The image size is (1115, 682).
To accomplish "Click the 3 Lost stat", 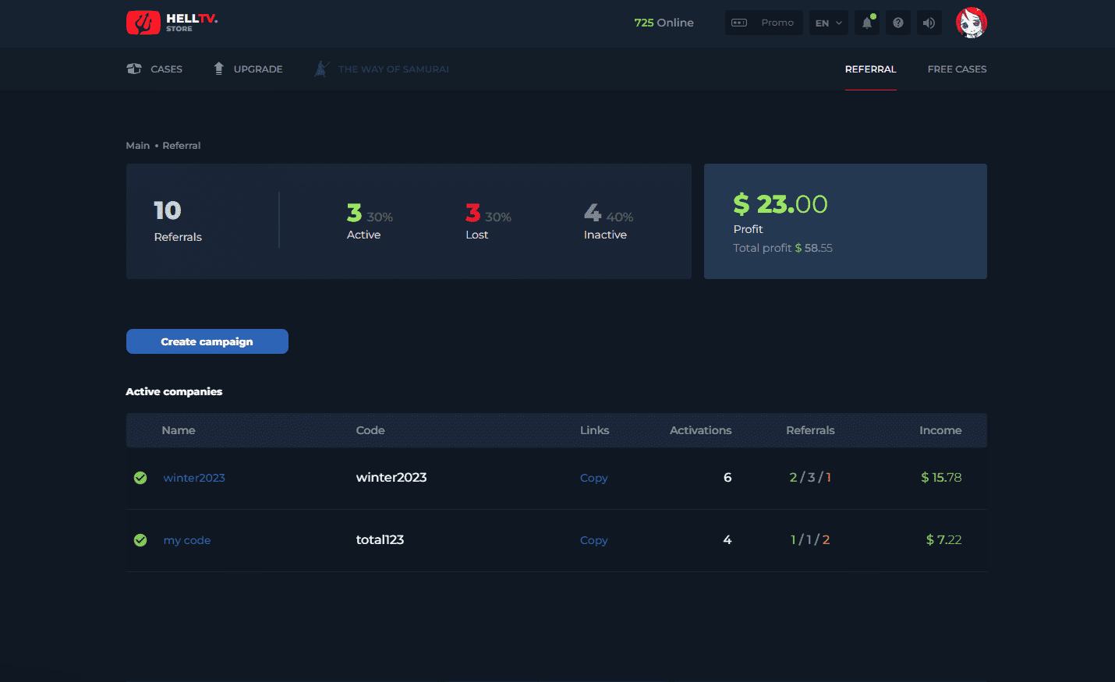I will (488, 221).
